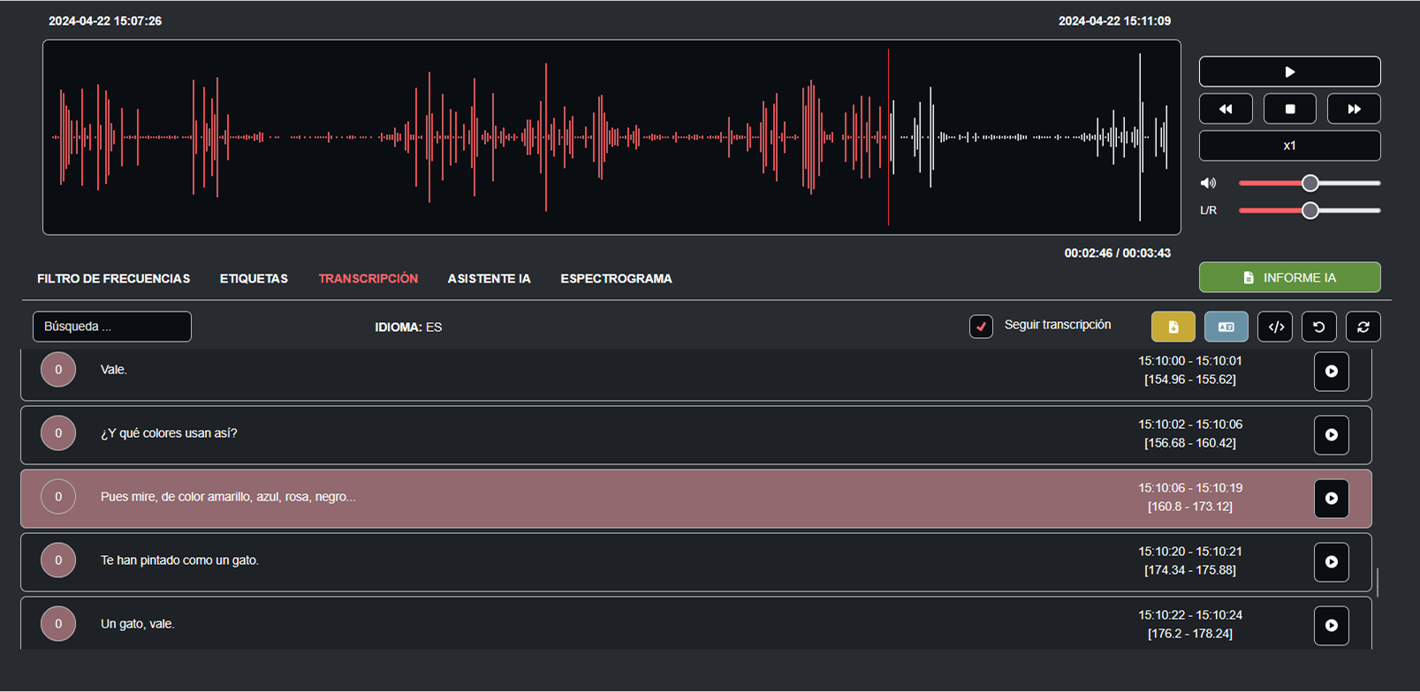
Task: Click the rewind button
Action: pyautogui.click(x=1226, y=109)
